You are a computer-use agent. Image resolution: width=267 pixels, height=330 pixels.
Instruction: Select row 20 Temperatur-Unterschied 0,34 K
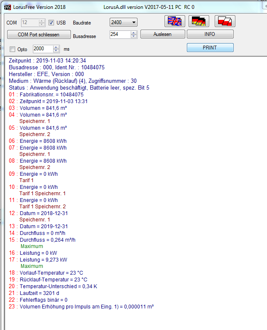(53, 286)
